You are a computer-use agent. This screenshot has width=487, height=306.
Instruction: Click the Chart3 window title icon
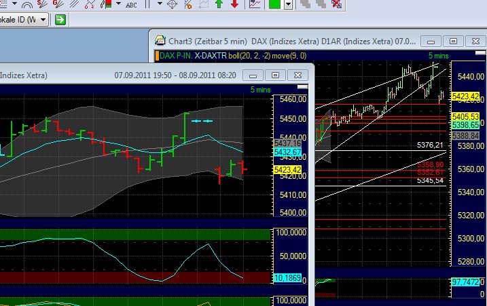coord(160,41)
